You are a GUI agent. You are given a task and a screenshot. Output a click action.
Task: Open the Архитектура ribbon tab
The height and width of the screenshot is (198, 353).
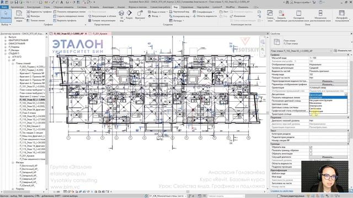(x=17, y=7)
